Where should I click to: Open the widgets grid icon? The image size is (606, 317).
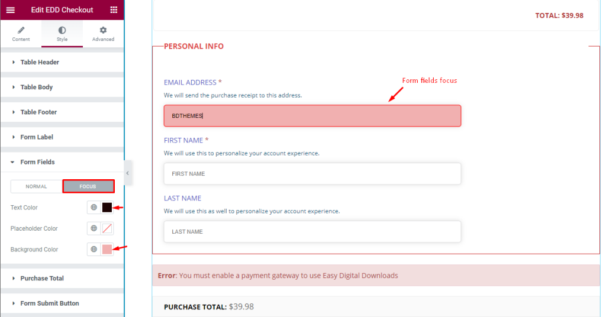pyautogui.click(x=114, y=9)
